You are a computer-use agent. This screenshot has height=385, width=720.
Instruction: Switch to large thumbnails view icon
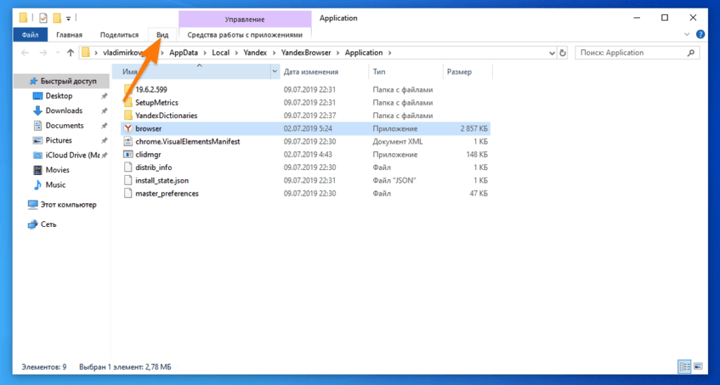point(698,367)
